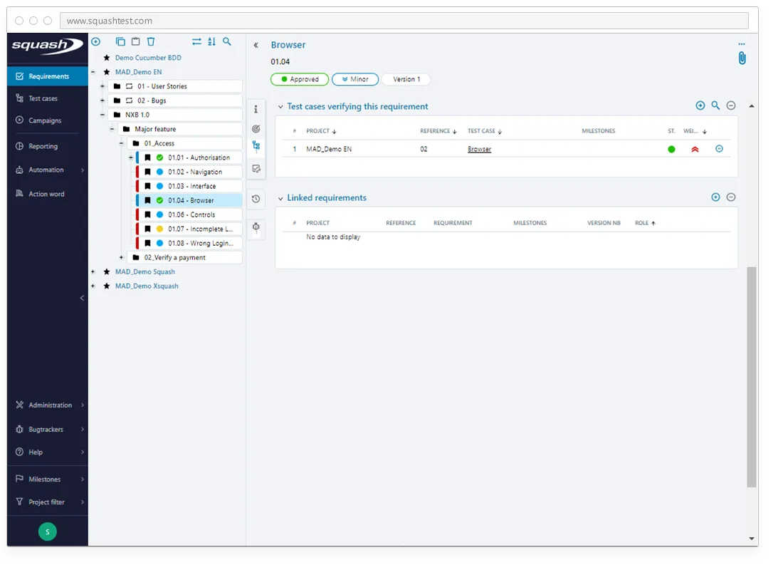This screenshot has width=783, height=570.
Task: Click the search magnifier in tree toolbar
Action: click(227, 41)
